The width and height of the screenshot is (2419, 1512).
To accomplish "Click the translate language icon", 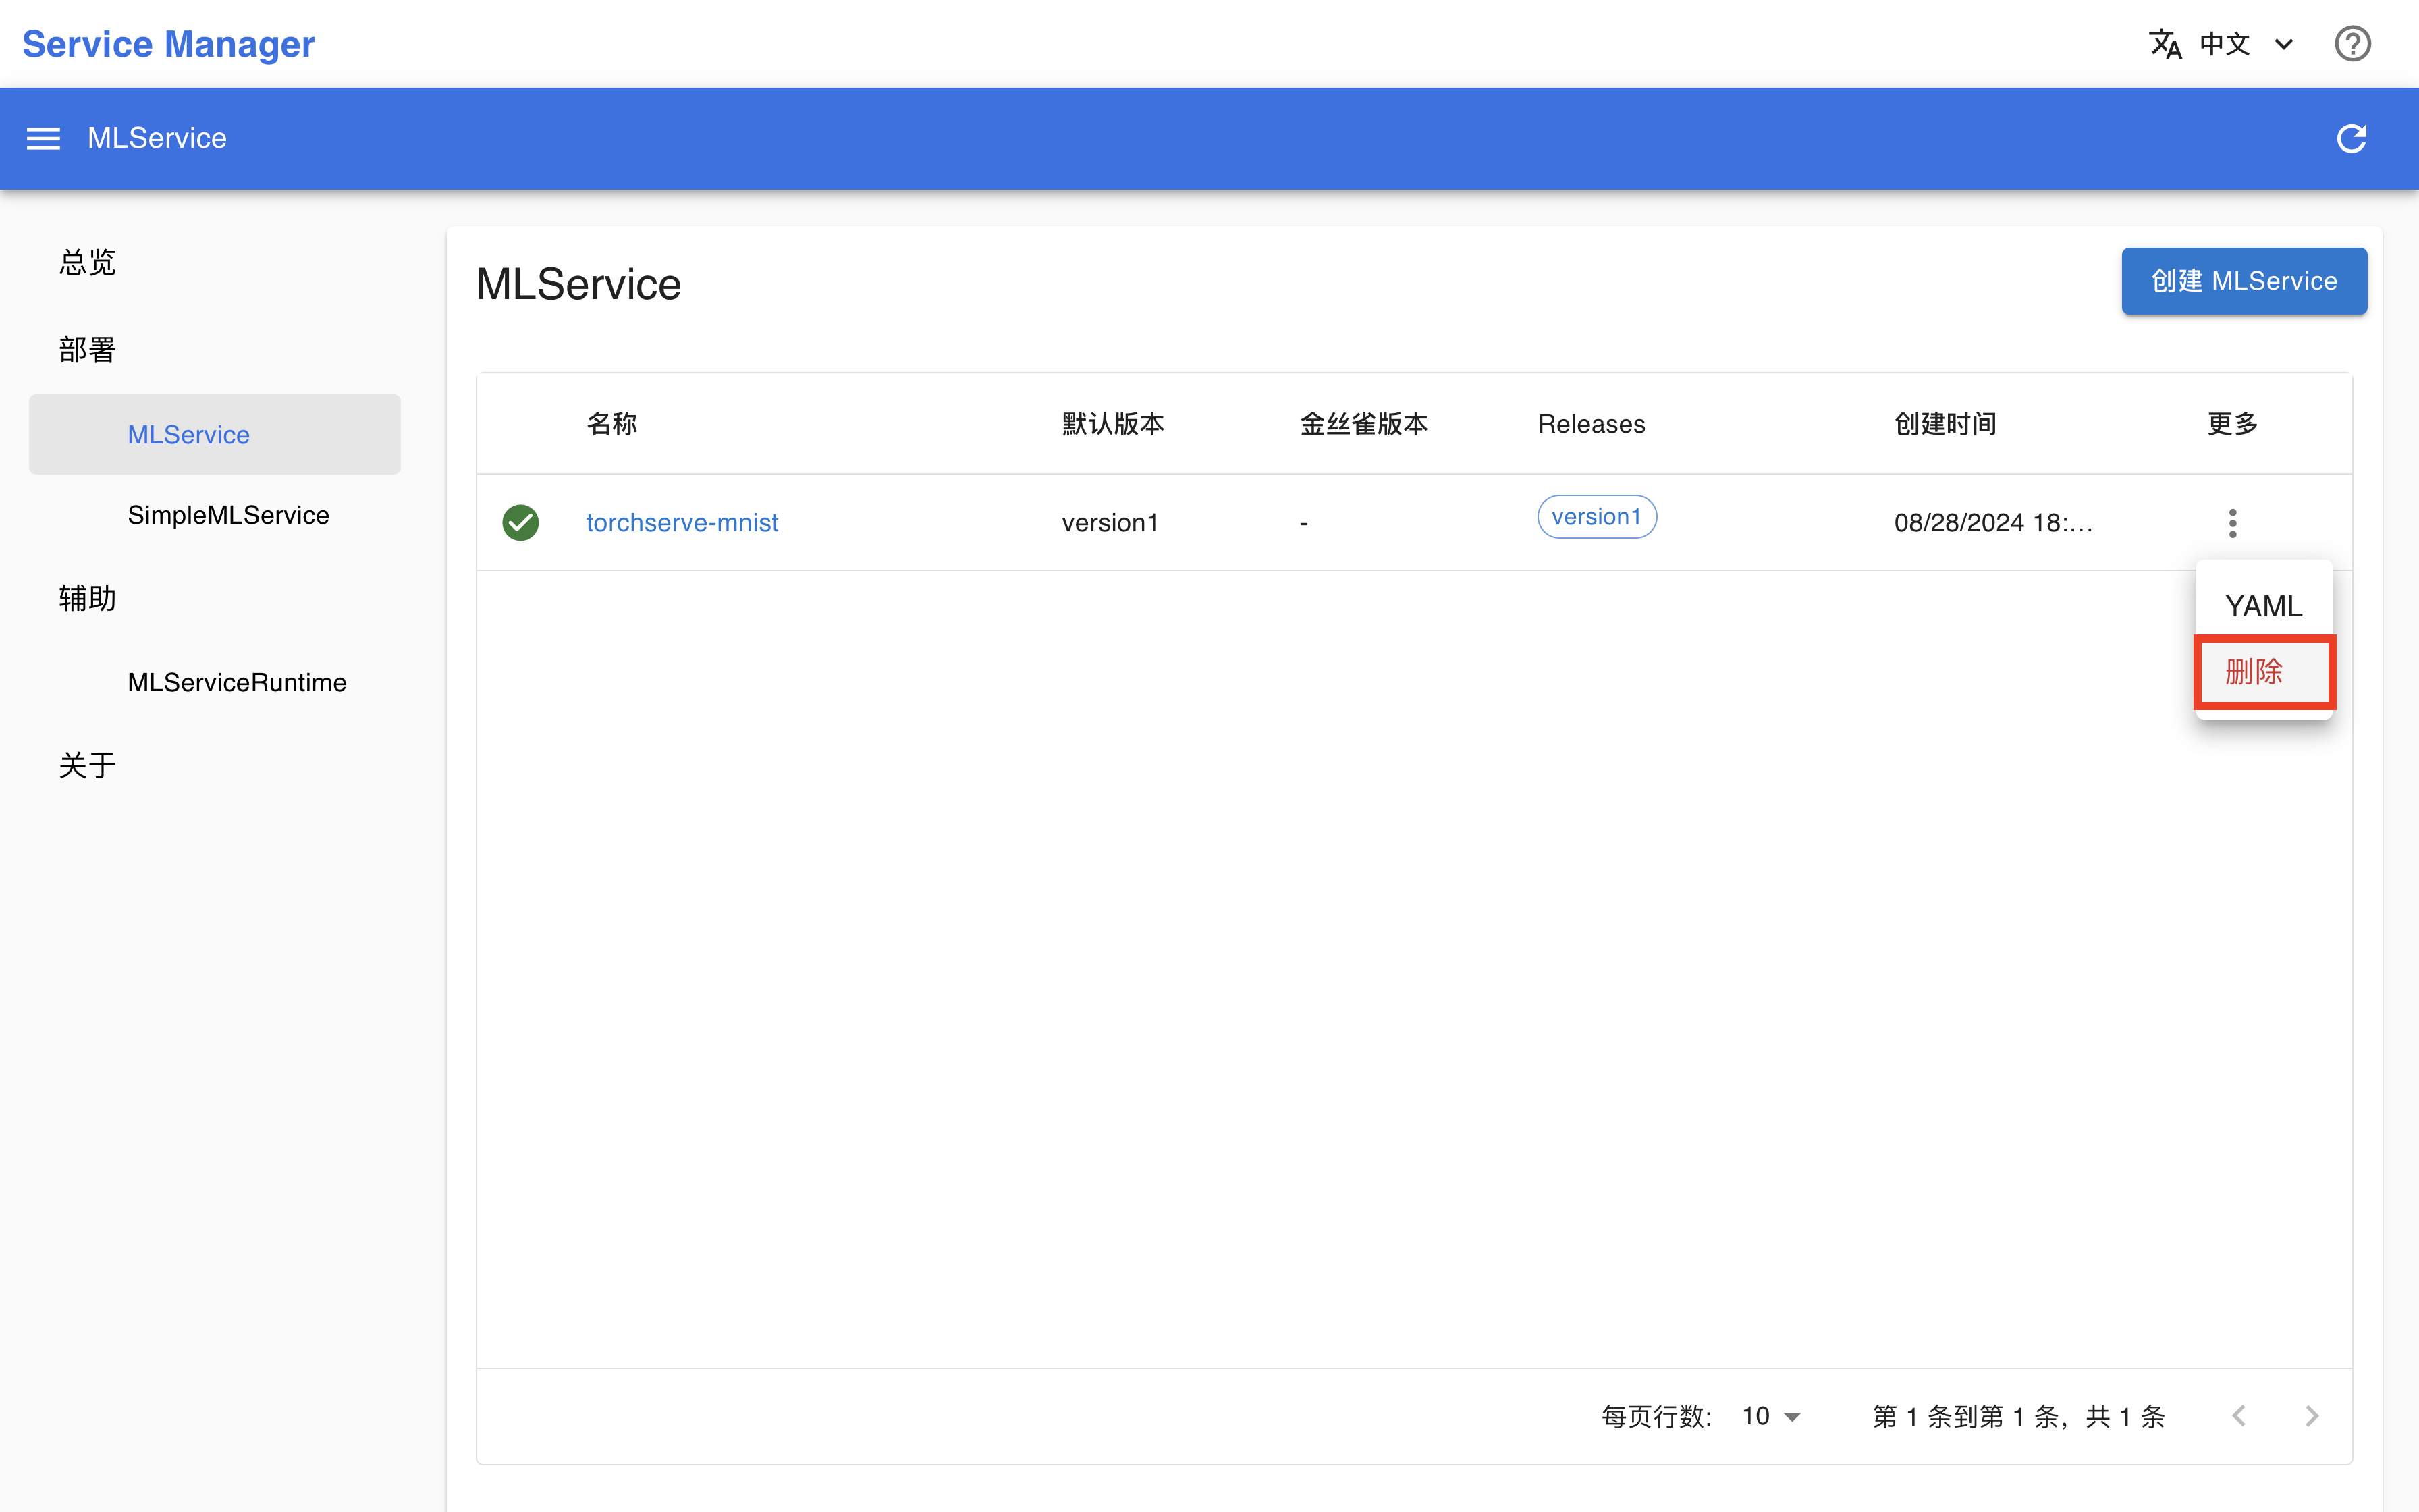I will tap(2165, 44).
